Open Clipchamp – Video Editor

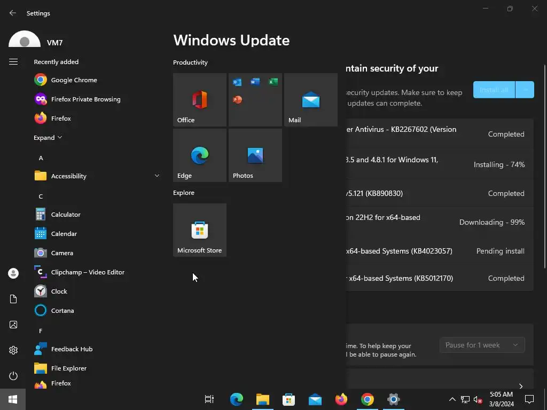tap(97, 272)
